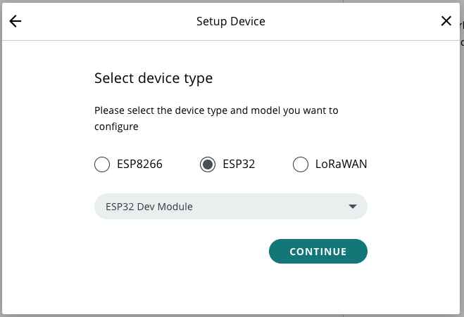Choose the ESP32 radio circle
The height and width of the screenshot is (317, 464).
208,164
